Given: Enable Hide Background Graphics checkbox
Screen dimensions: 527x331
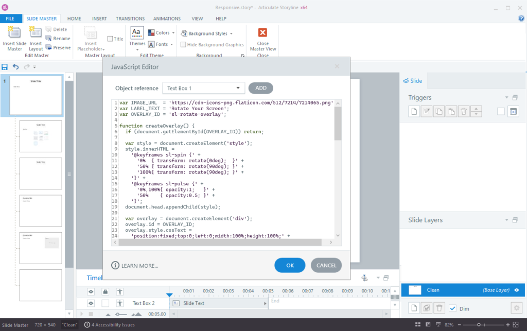Looking at the screenshot, I should pyautogui.click(x=184, y=44).
